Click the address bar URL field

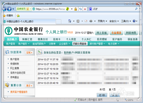pos(51,9)
